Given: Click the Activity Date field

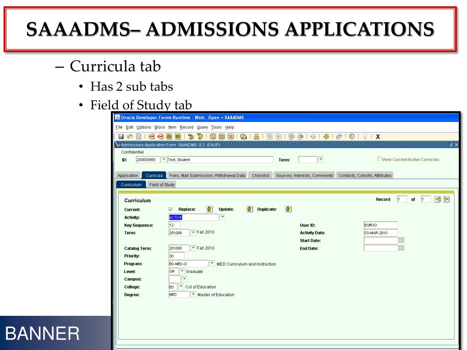Looking at the screenshot, I should click(x=381, y=233).
